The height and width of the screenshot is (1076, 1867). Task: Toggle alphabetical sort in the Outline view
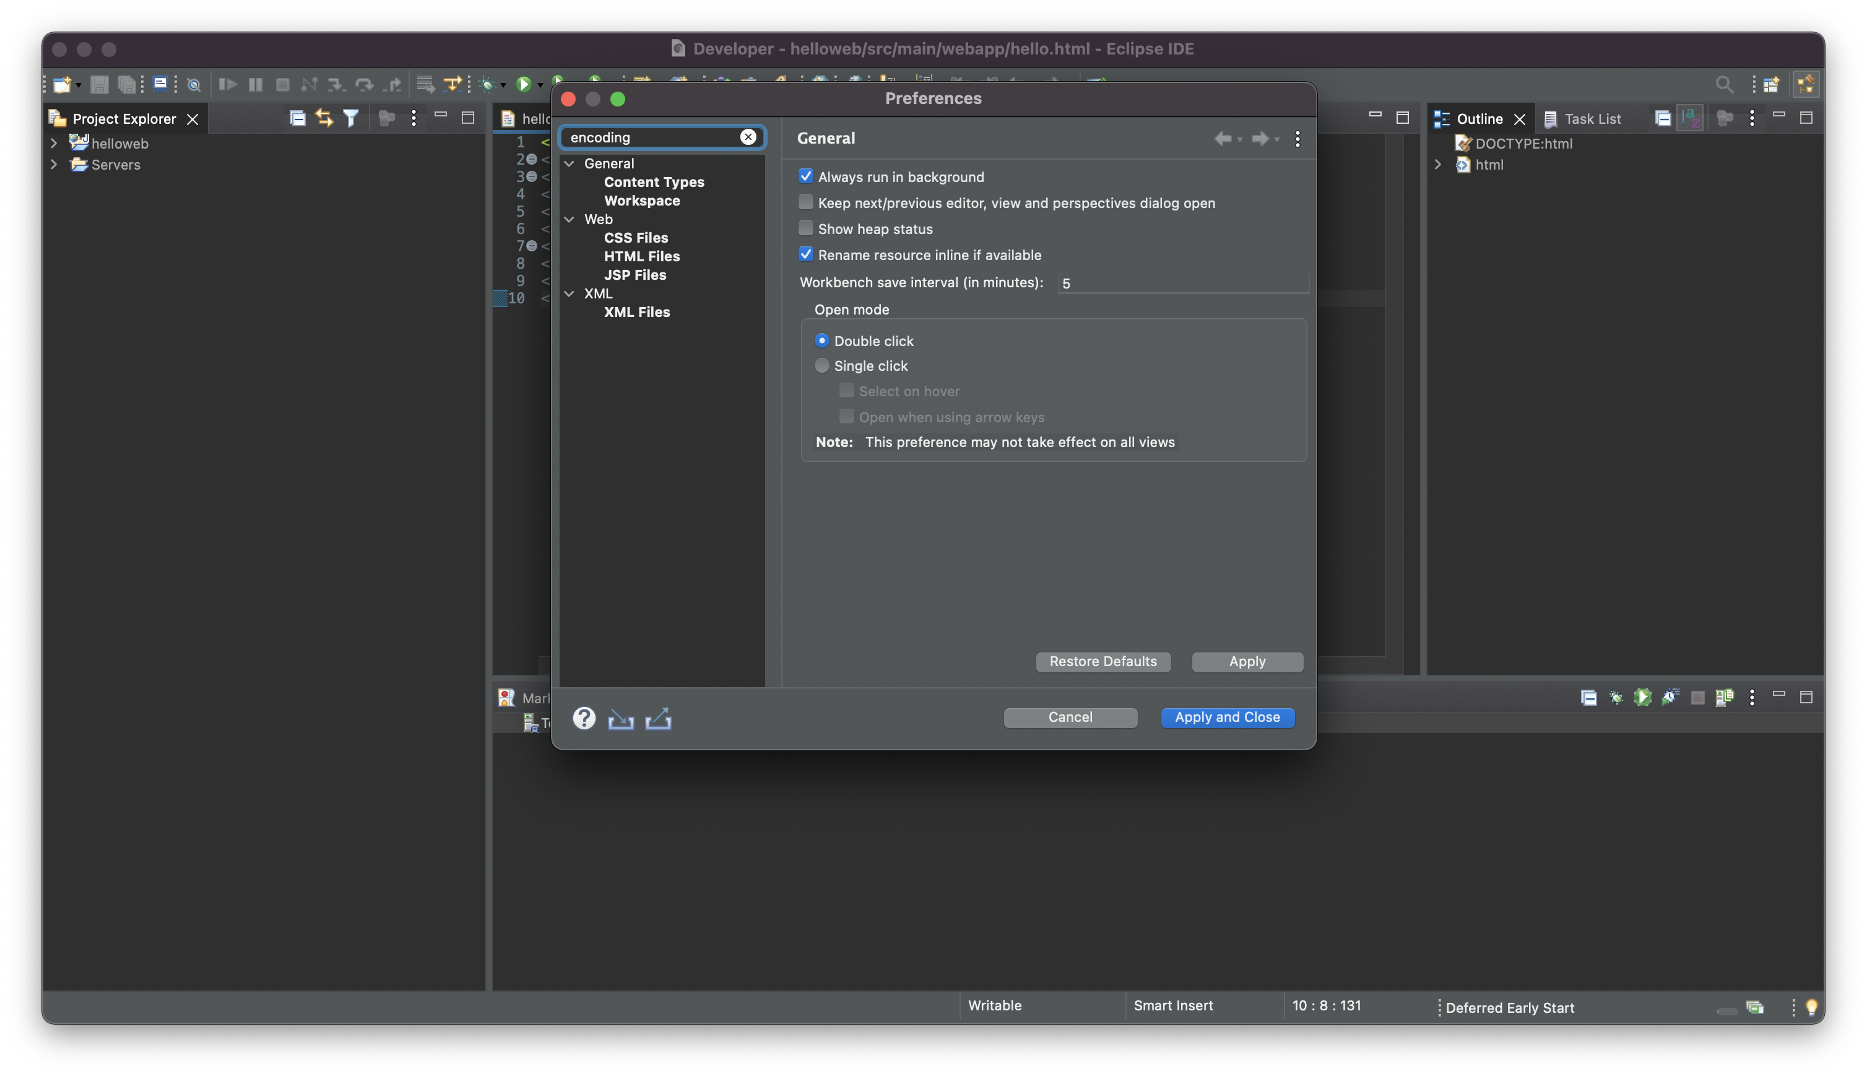click(x=1691, y=118)
